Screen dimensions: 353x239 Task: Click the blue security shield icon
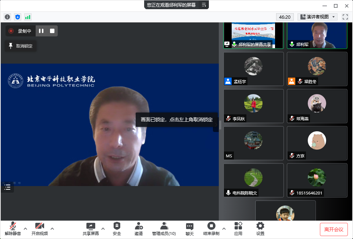click(x=18, y=17)
